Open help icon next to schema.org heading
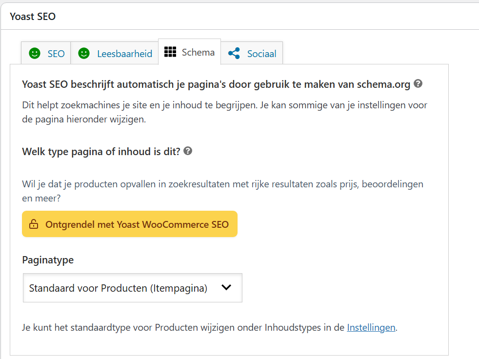Screen dimensions: 479x359 coord(418,83)
